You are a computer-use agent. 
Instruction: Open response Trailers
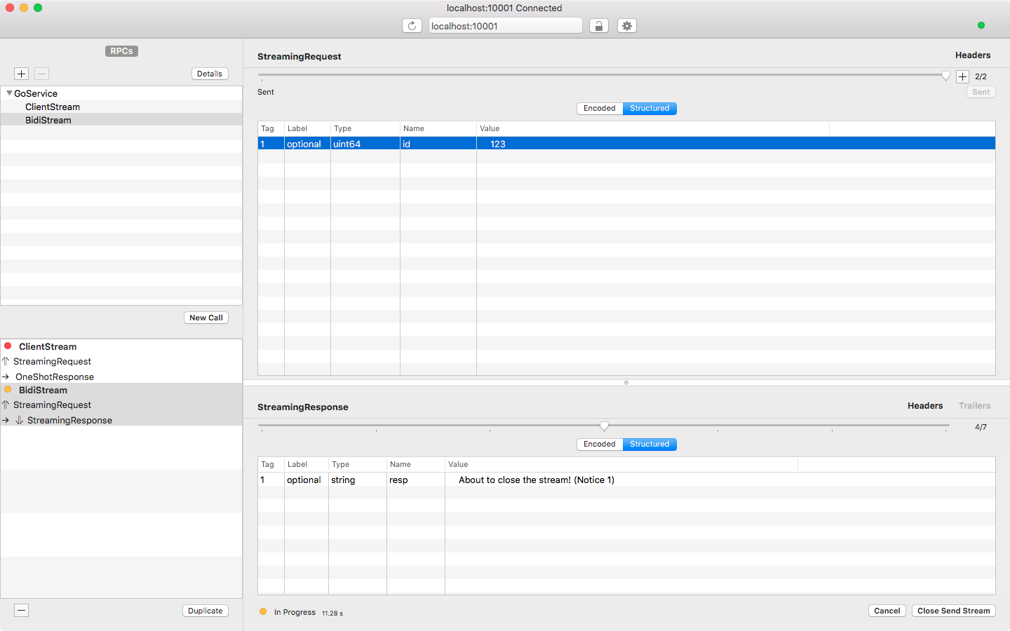point(975,406)
